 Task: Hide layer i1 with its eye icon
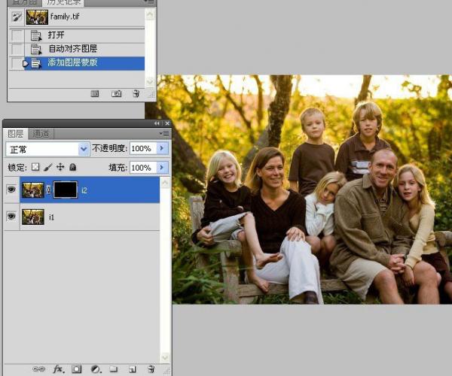click(x=11, y=216)
